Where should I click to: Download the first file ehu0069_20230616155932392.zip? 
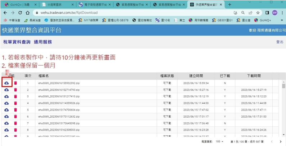tap(7, 83)
